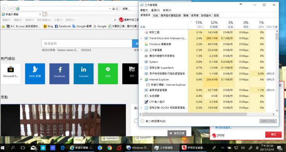
Task: Switch to the 開機 tab
Action: coord(186,15)
